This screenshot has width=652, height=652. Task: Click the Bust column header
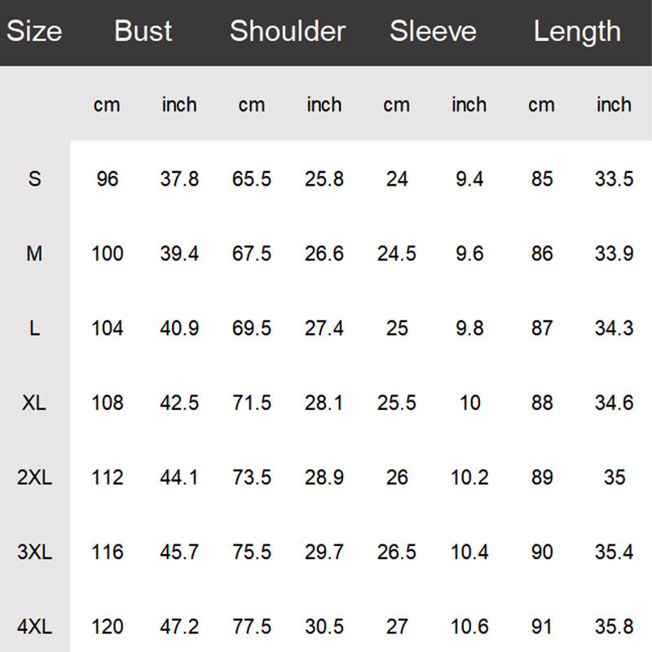coord(143,32)
